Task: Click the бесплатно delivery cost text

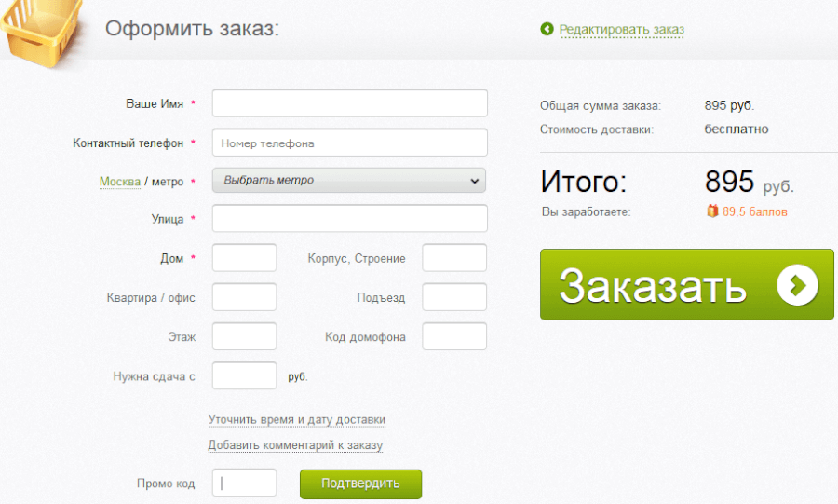Action: pos(736,129)
